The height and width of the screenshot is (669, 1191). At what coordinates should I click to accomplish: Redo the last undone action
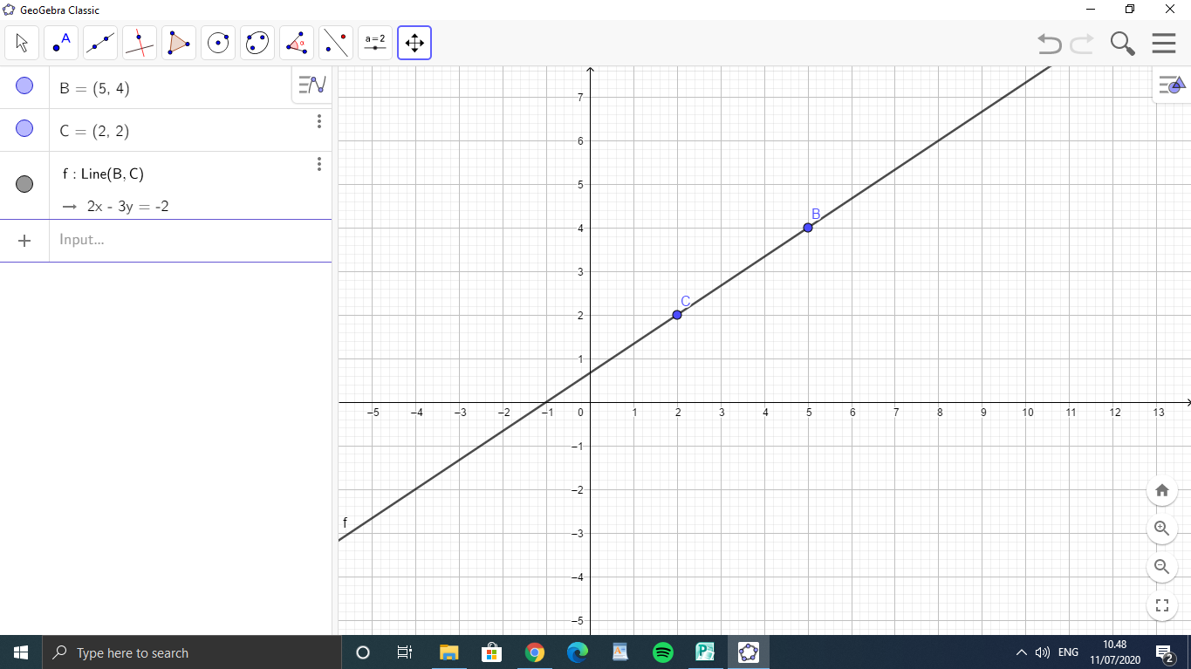1082,43
